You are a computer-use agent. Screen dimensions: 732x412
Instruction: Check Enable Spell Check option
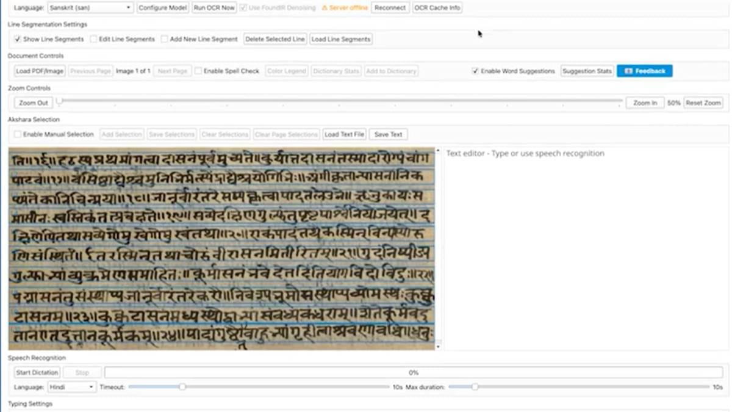click(x=198, y=71)
